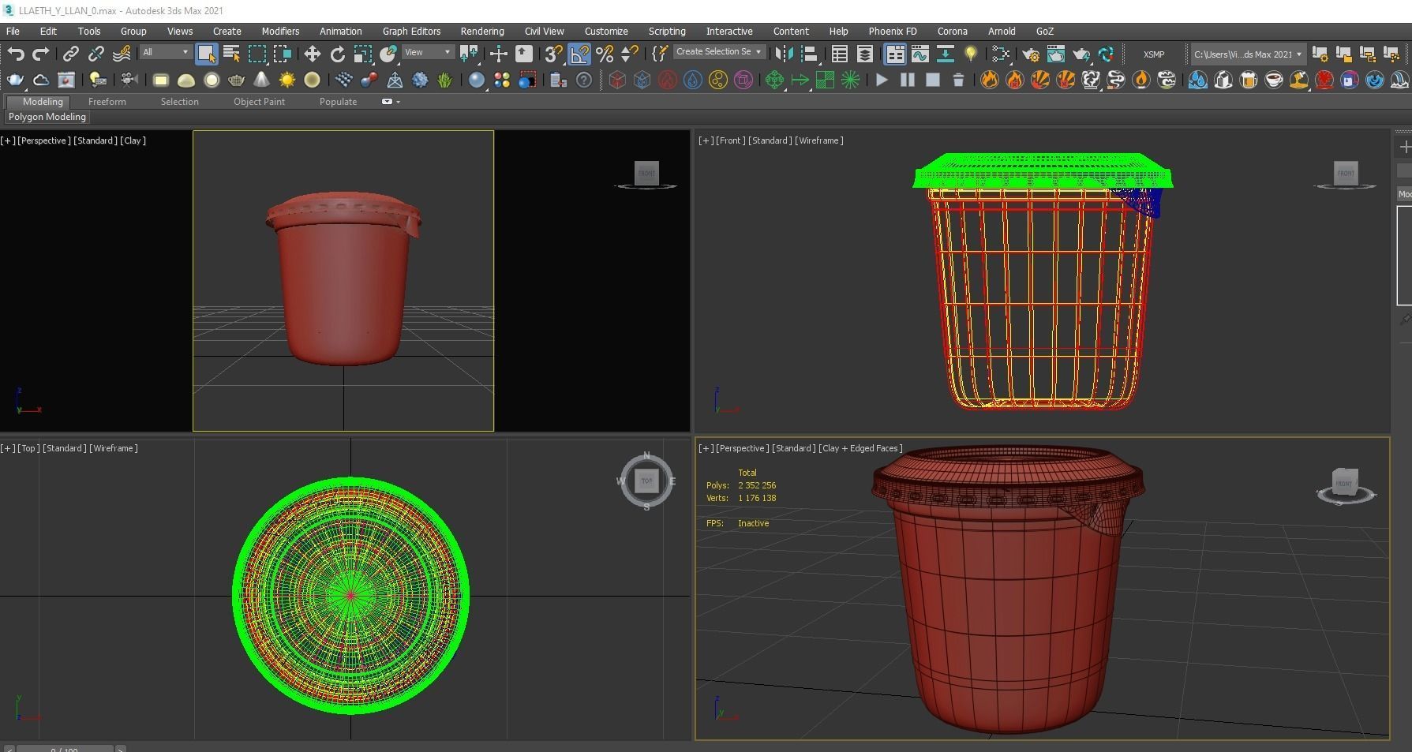This screenshot has width=1412, height=752.
Task: Click the Render Production teapot icon
Action: pyautogui.click(x=1081, y=54)
